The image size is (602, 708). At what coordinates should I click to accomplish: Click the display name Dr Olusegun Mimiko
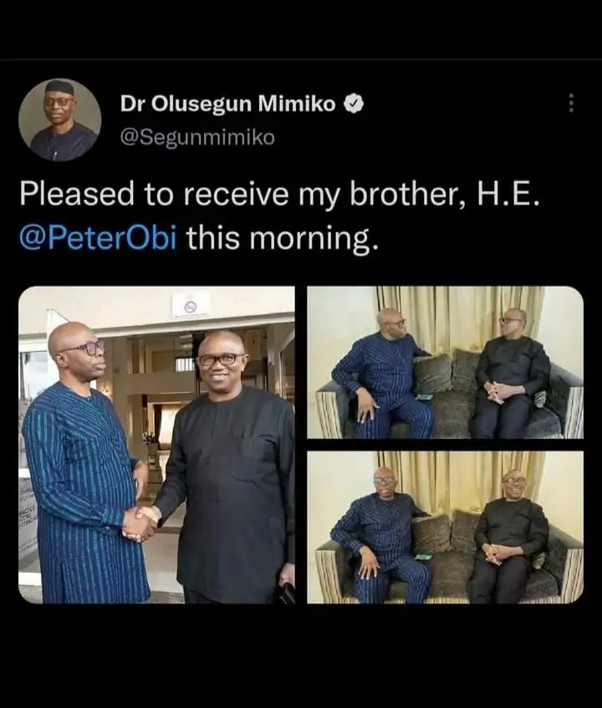coord(228,104)
